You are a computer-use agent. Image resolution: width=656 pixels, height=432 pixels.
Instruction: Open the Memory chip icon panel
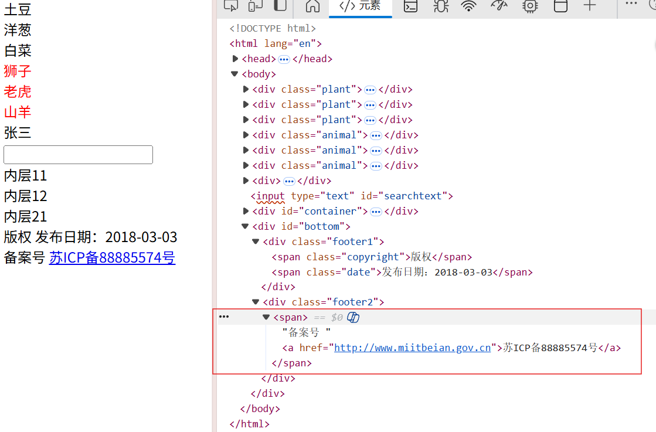(530, 6)
